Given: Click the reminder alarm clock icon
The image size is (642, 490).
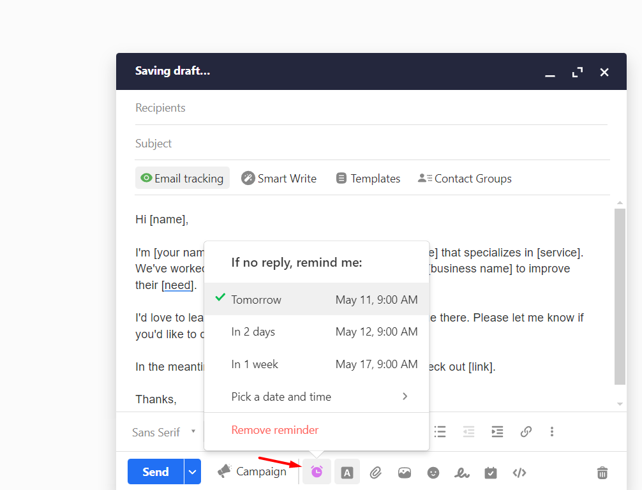Looking at the screenshot, I should click(x=317, y=472).
